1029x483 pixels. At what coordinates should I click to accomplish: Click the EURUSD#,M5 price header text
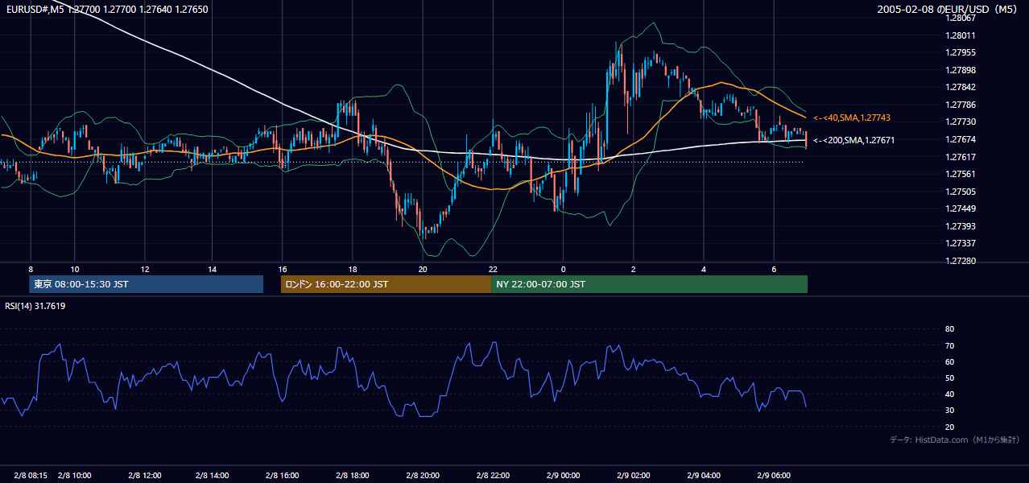106,10
